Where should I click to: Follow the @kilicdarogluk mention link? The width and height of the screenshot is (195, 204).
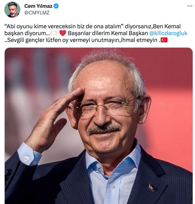tap(168, 33)
